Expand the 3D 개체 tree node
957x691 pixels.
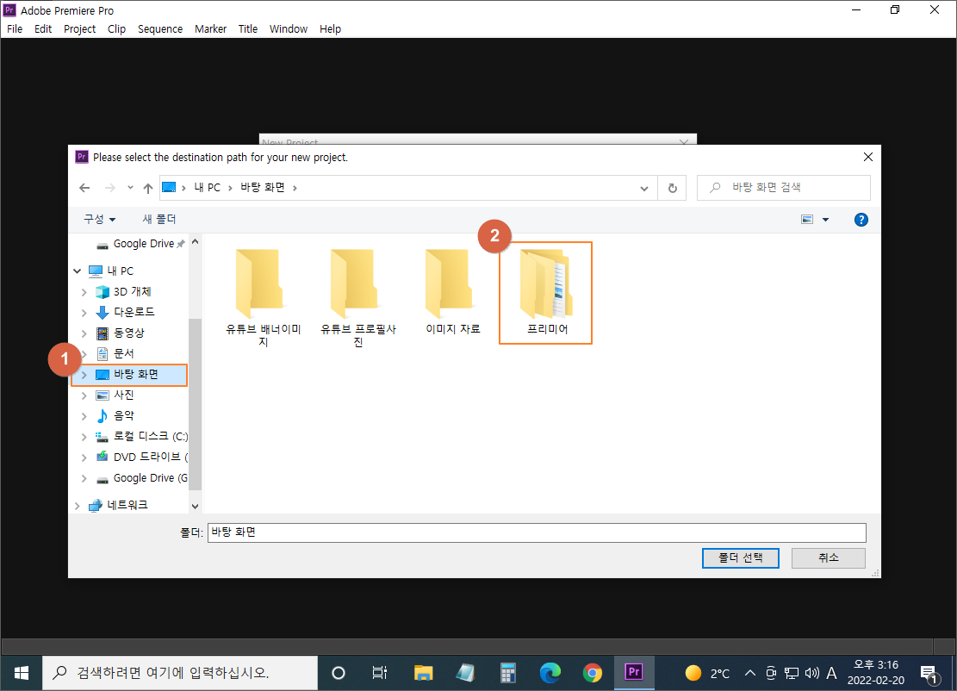click(x=84, y=292)
